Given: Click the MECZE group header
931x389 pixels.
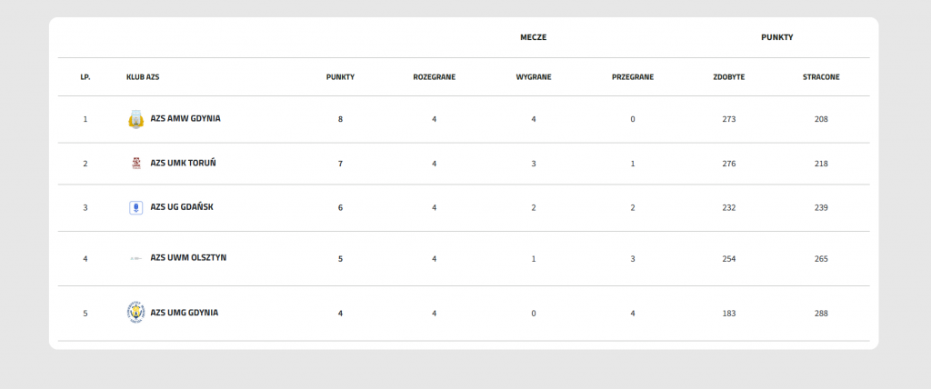Looking at the screenshot, I should [x=533, y=37].
